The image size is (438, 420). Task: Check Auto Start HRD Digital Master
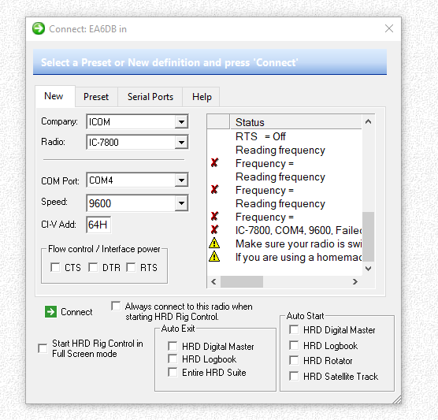(x=294, y=329)
